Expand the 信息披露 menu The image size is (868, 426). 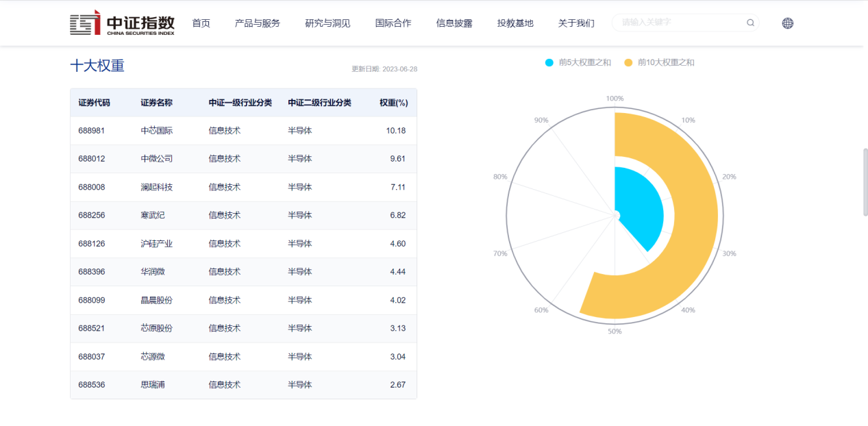pyautogui.click(x=454, y=23)
